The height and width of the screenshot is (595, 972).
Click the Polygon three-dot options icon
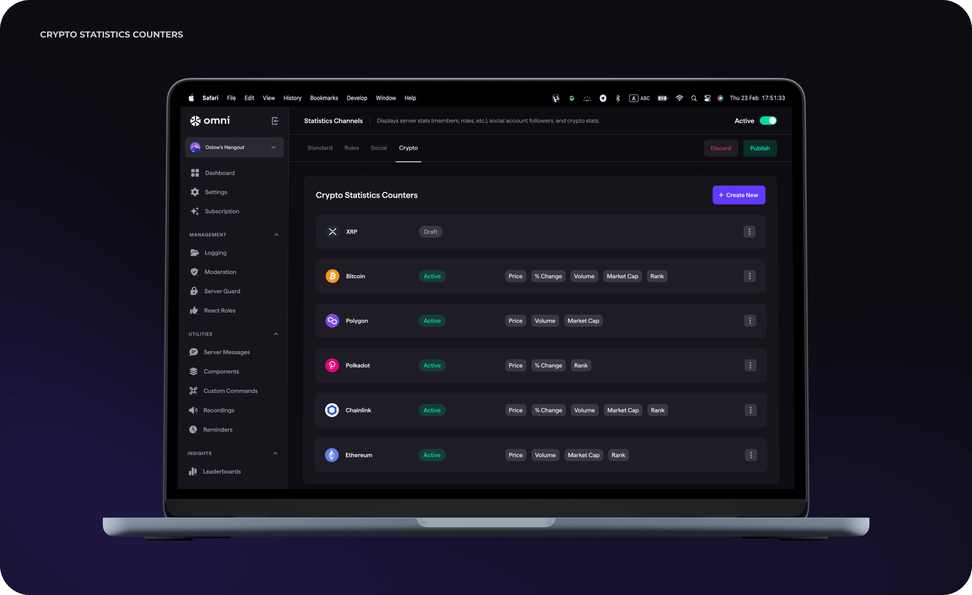pyautogui.click(x=750, y=321)
